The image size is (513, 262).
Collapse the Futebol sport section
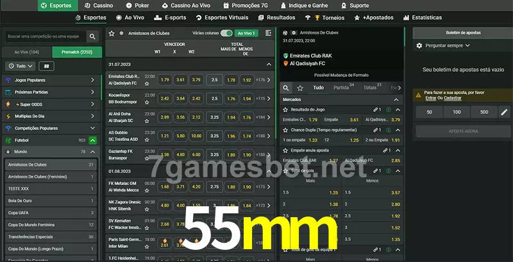93,140
